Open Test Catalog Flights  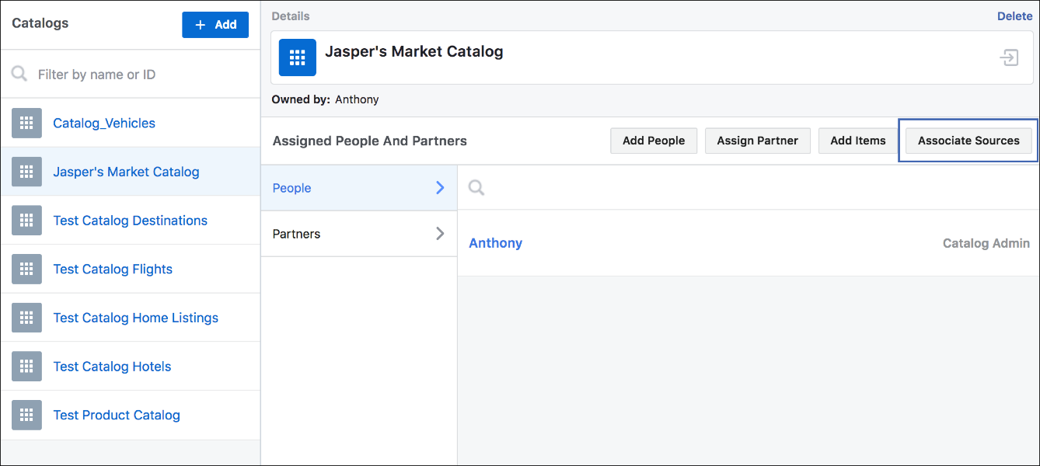click(113, 269)
